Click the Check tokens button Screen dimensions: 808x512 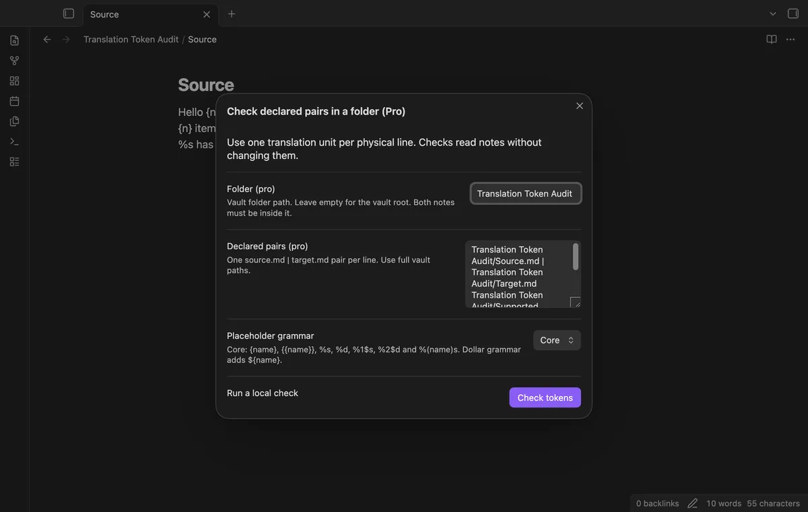545,397
